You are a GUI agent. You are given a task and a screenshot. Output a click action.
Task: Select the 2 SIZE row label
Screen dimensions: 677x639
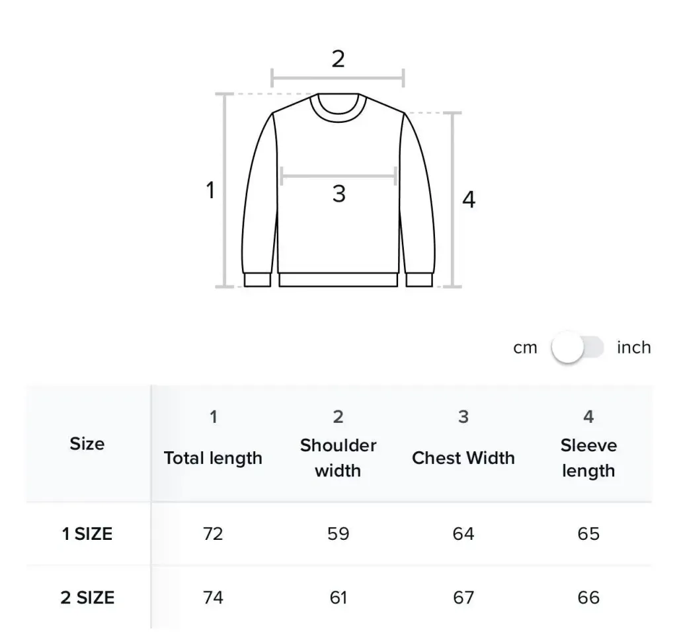pos(87,598)
